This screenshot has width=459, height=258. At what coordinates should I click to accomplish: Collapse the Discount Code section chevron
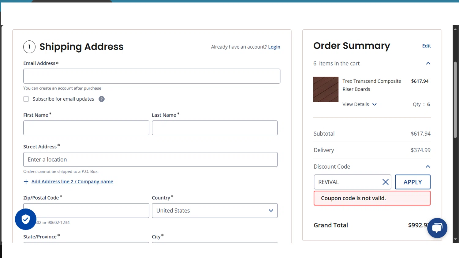coord(428,166)
